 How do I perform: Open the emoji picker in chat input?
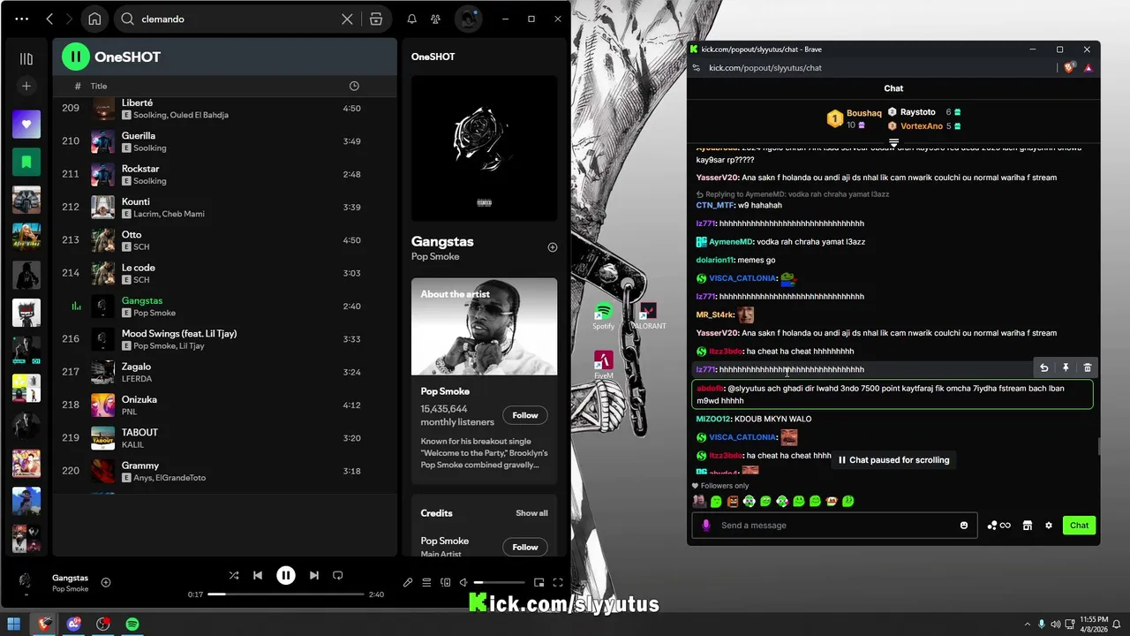[x=964, y=526]
